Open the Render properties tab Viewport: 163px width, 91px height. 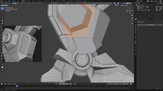pos(135,25)
